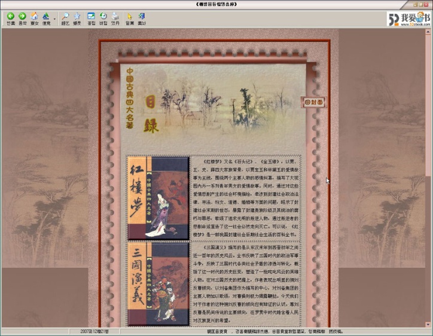The width and height of the screenshot is (433, 336).
Task: Click the blue window view icon
Action: (91, 19)
